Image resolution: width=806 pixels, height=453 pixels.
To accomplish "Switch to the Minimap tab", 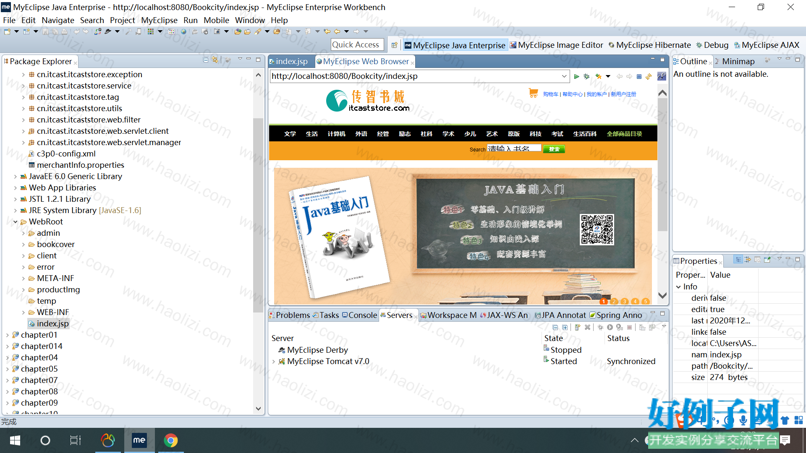I will point(735,62).
